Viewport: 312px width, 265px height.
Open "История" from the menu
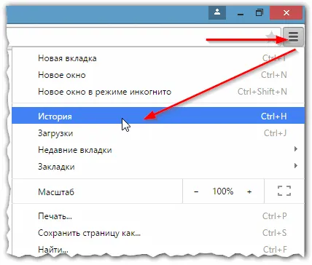point(158,116)
